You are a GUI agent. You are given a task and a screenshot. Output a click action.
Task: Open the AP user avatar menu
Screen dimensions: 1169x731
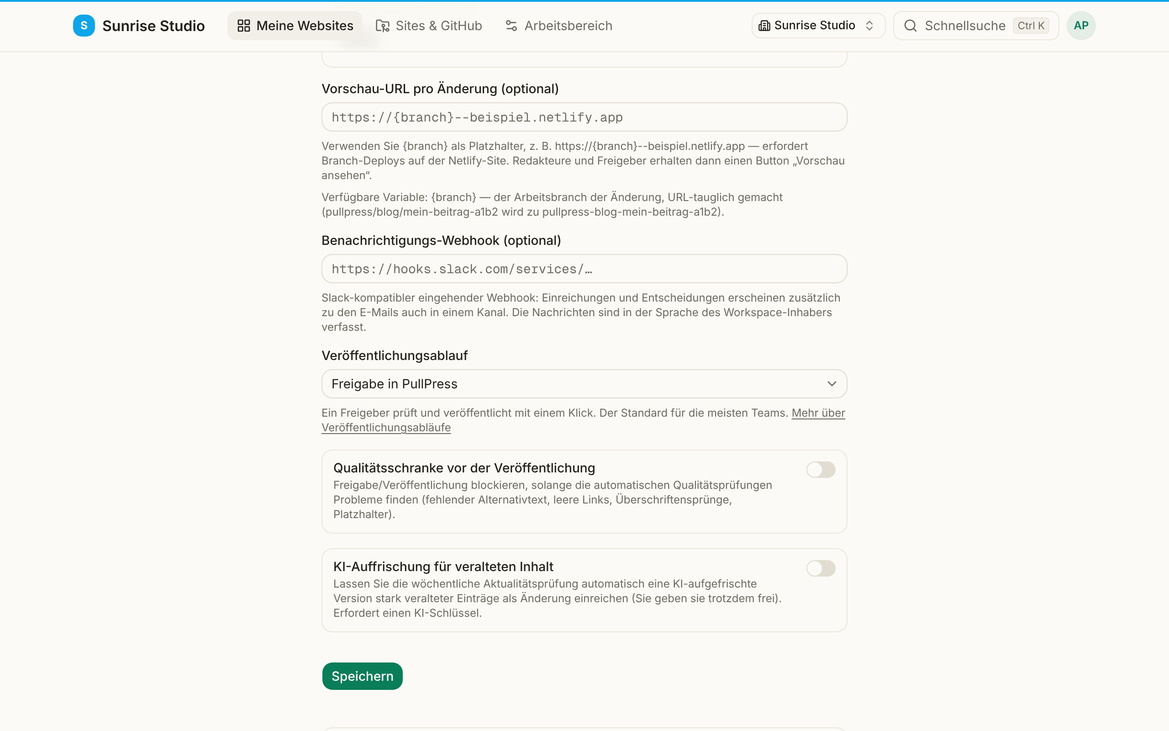pyautogui.click(x=1081, y=26)
